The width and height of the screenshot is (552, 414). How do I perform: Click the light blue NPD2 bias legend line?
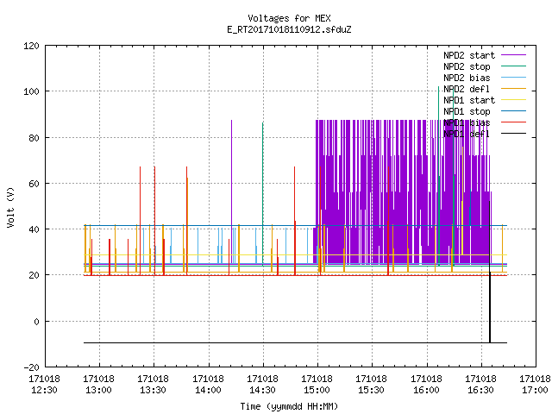514,78
